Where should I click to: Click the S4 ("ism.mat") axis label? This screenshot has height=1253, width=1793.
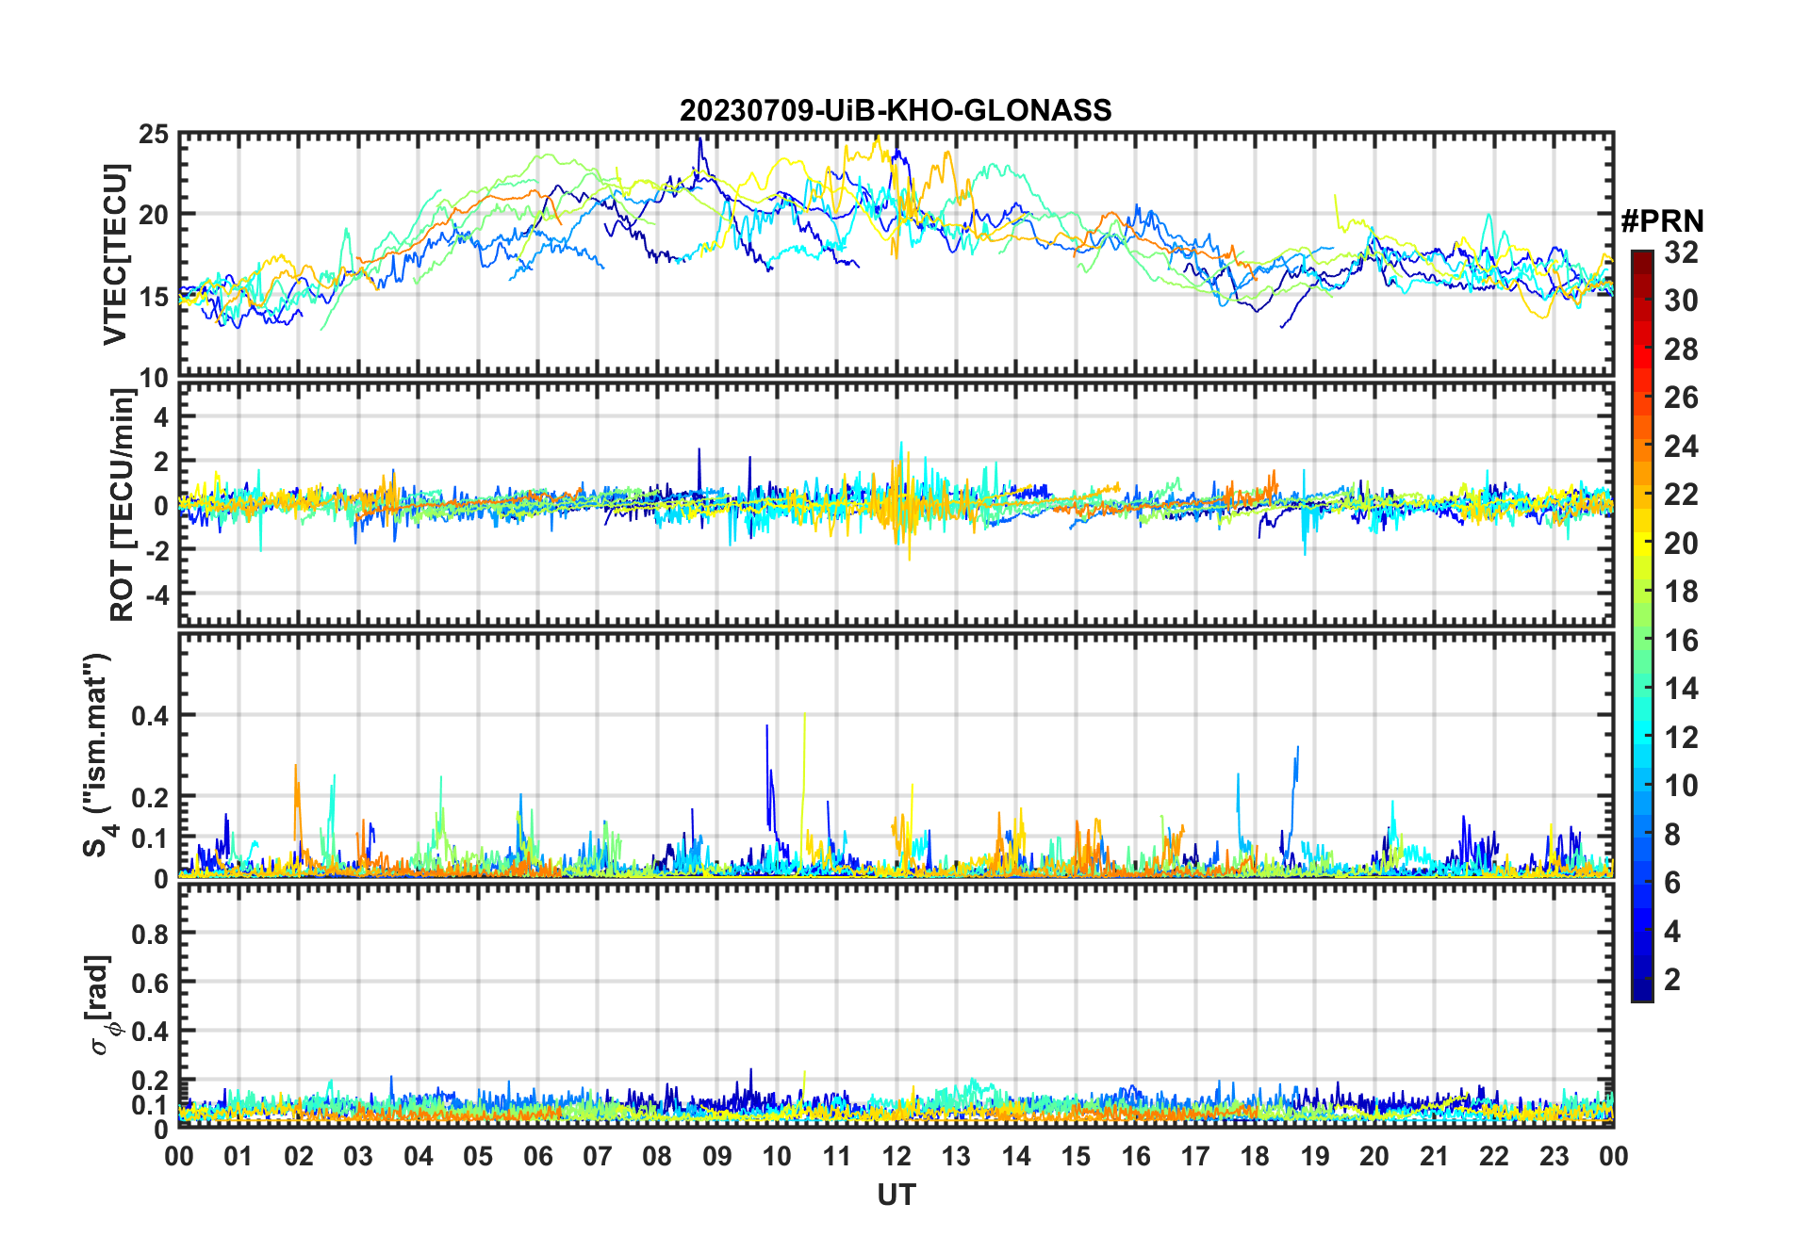(x=98, y=755)
